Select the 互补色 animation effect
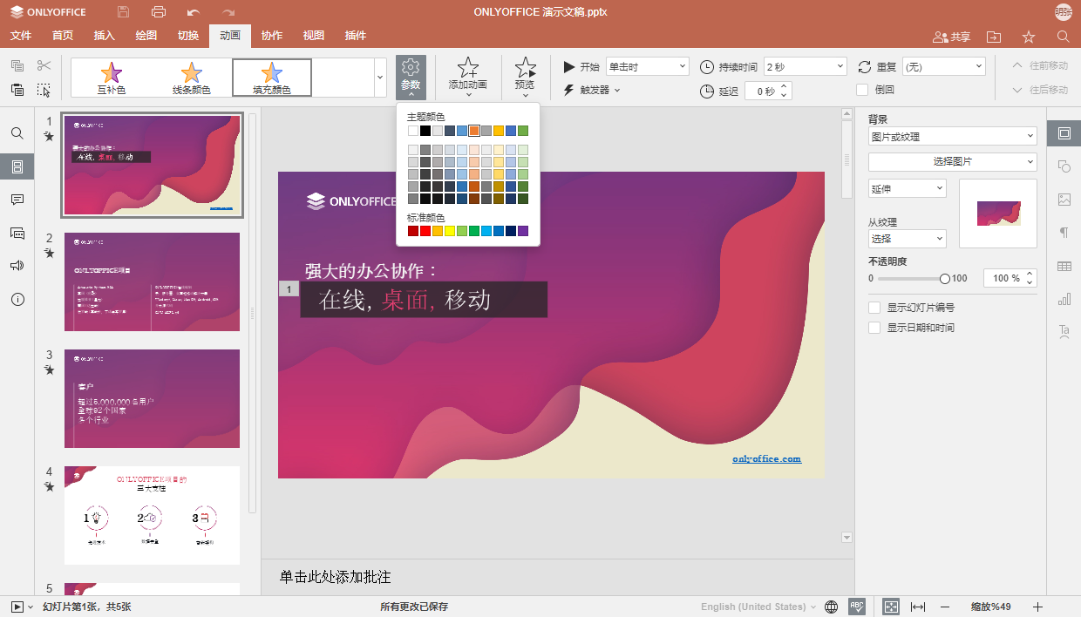The height and width of the screenshot is (617, 1081). click(x=112, y=78)
